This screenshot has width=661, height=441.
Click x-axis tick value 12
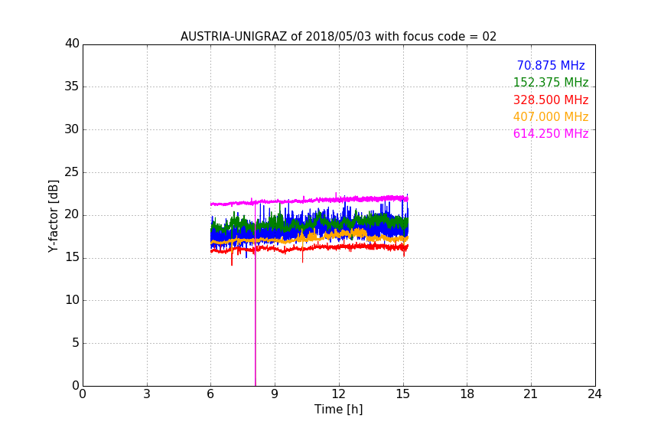(x=338, y=394)
